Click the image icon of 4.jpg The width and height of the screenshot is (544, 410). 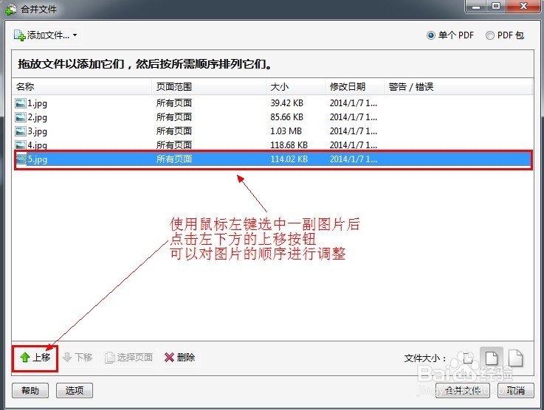click(x=21, y=145)
